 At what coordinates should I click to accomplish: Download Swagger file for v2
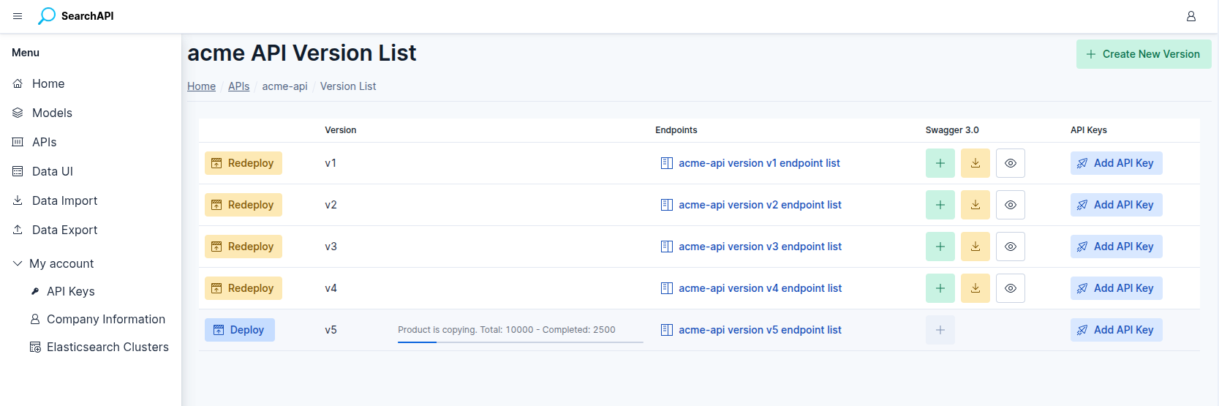pos(975,205)
